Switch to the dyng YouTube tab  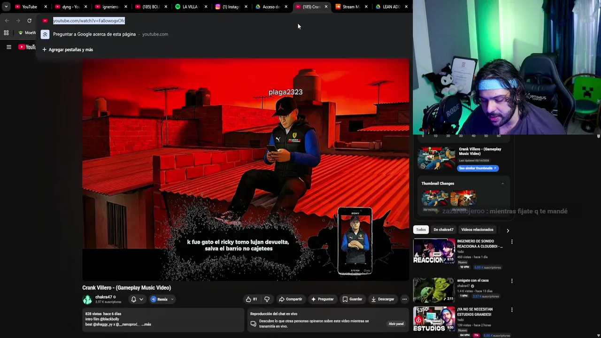70,7
